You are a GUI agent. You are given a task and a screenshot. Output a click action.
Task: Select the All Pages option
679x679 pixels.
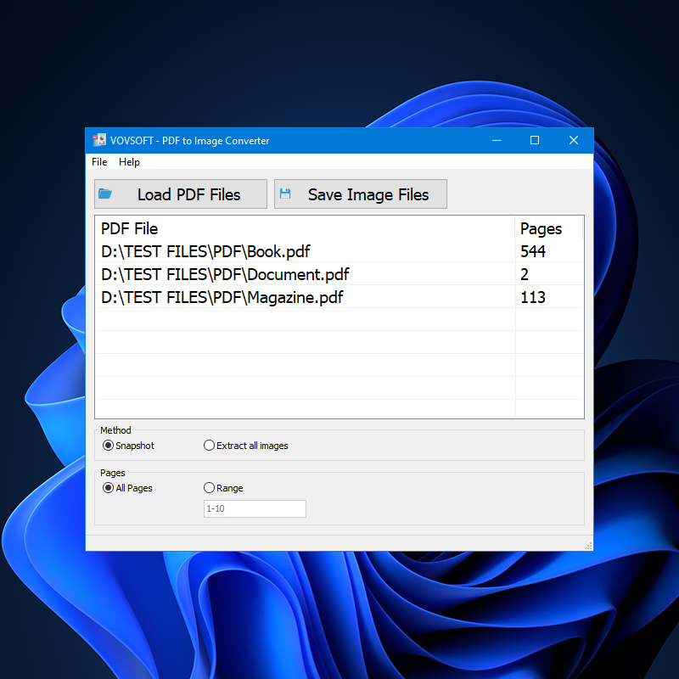tap(108, 487)
